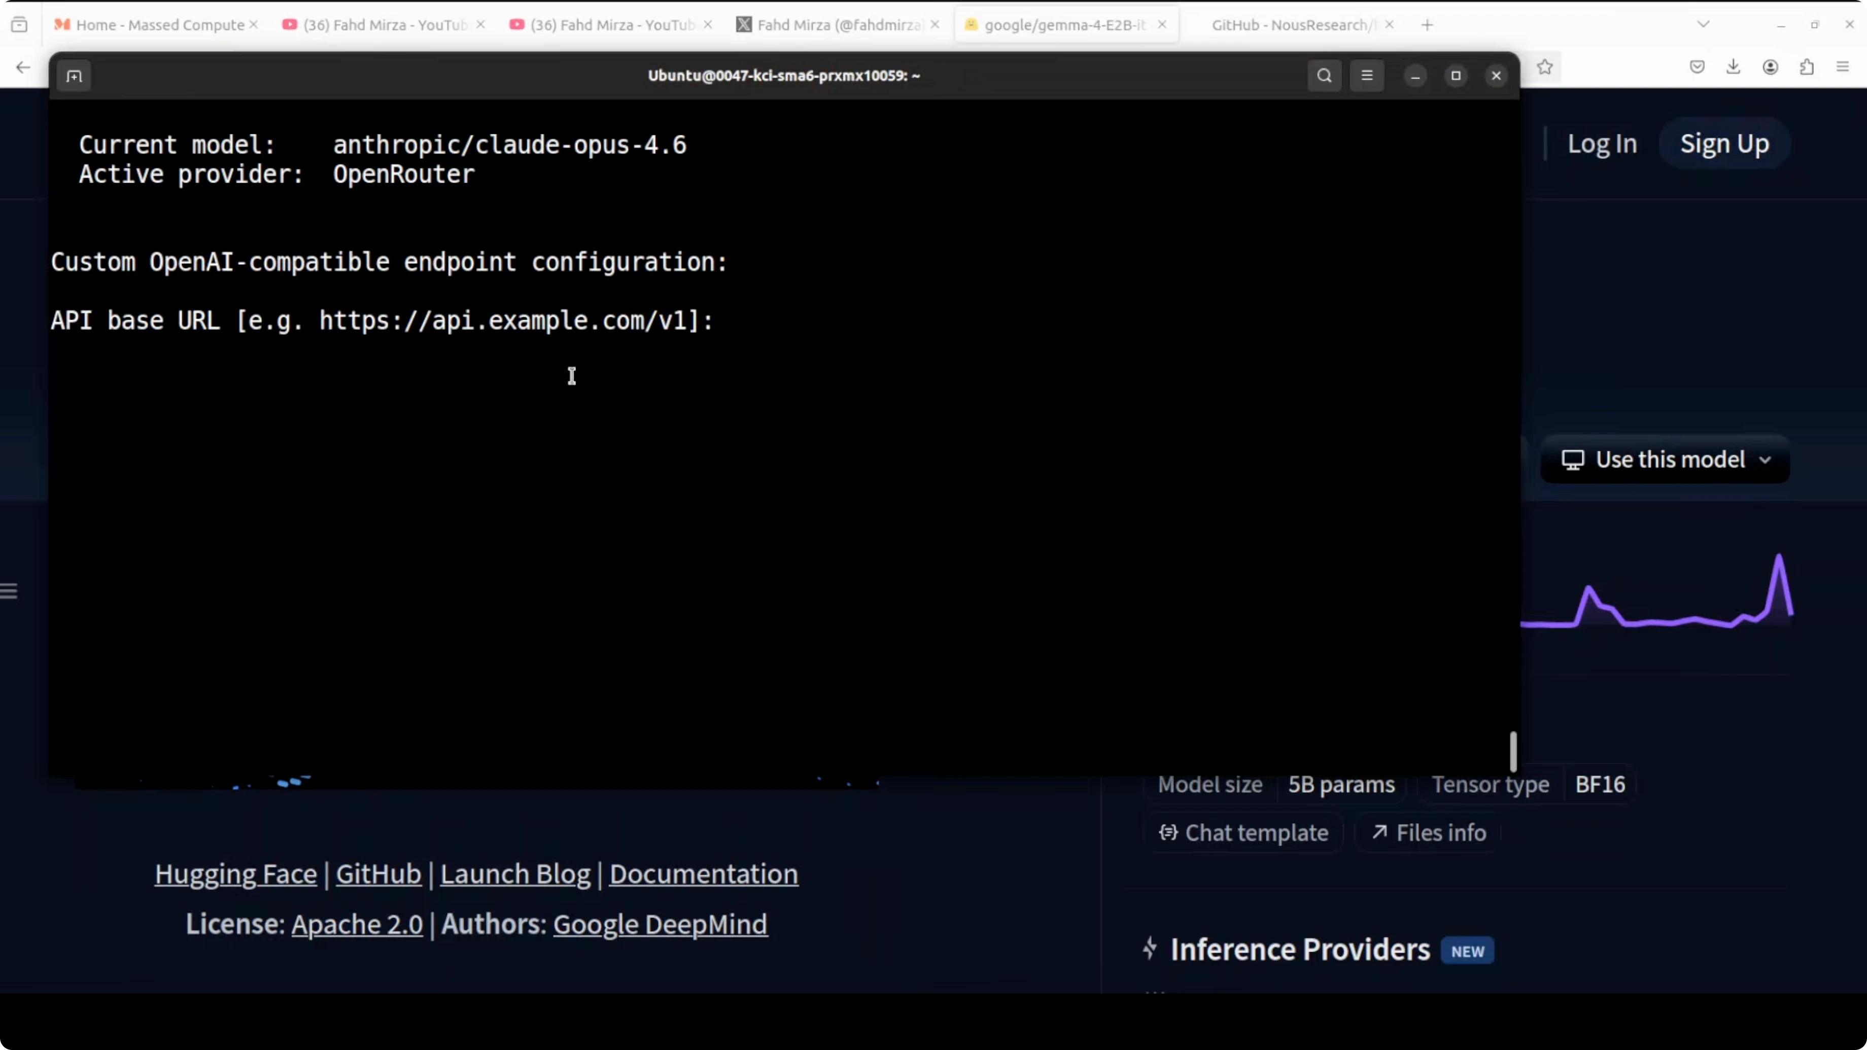Open the terminal hamburger menu

[1367, 76]
